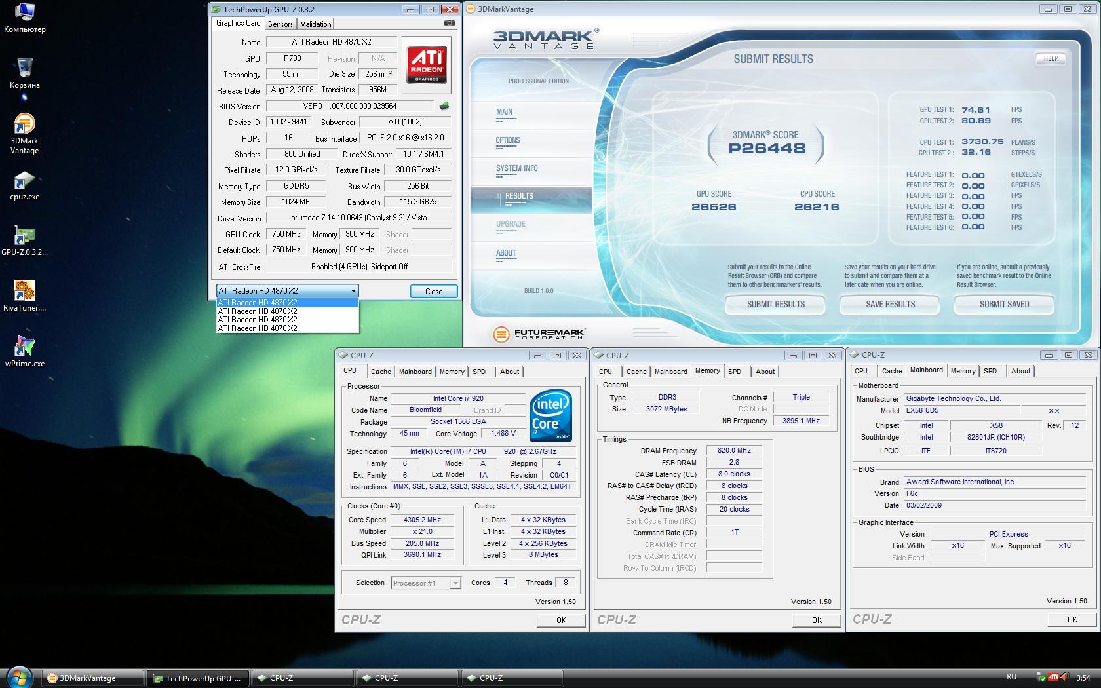Image resolution: width=1101 pixels, height=688 pixels.
Task: Click the Intel Core i7 logo in CPU-Z
Action: [x=550, y=415]
